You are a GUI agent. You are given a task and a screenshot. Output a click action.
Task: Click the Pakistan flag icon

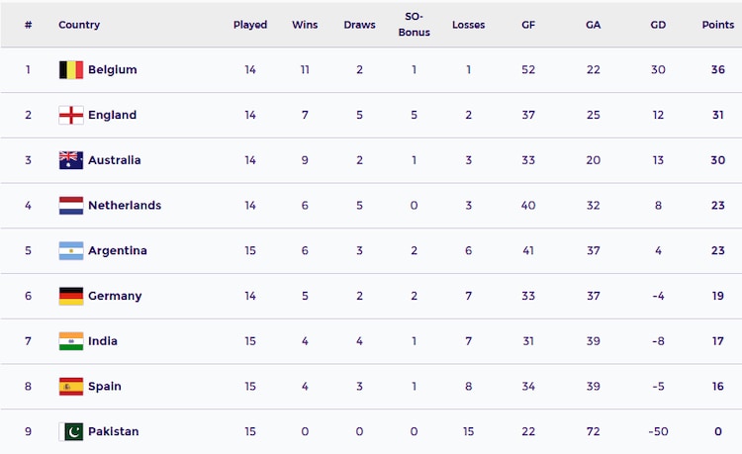[x=71, y=431]
